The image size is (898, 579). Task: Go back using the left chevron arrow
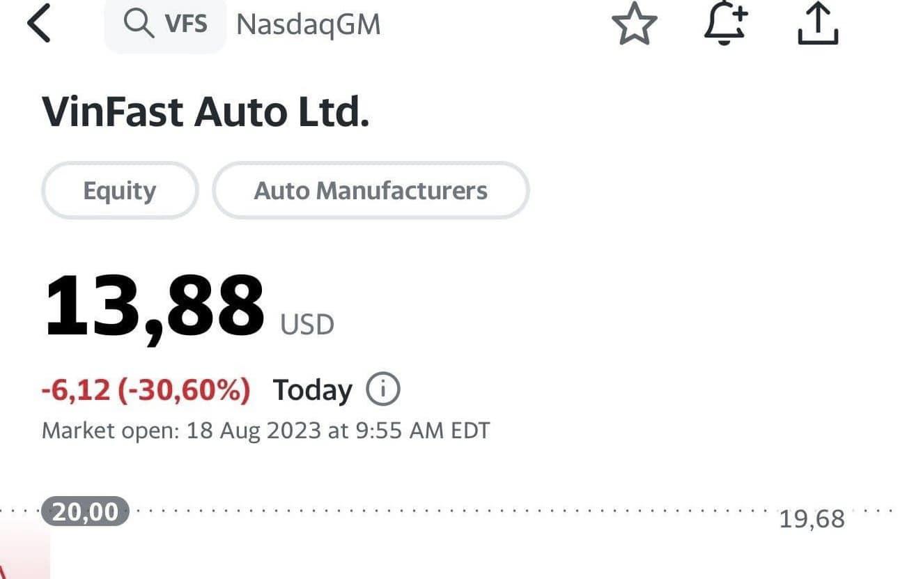click(x=39, y=24)
